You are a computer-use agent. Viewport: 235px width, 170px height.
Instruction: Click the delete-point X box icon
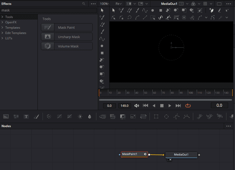(x=184, y=18)
